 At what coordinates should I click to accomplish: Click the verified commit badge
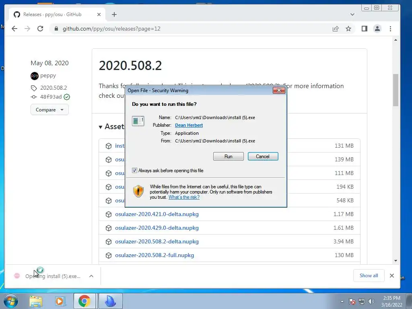pyautogui.click(x=67, y=97)
